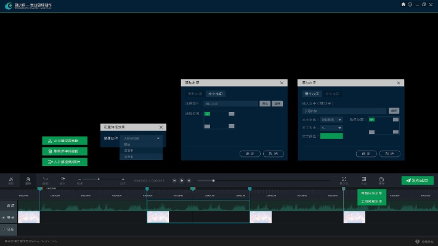Select the scissors cut tool
The image size is (438, 246).
(11, 179)
